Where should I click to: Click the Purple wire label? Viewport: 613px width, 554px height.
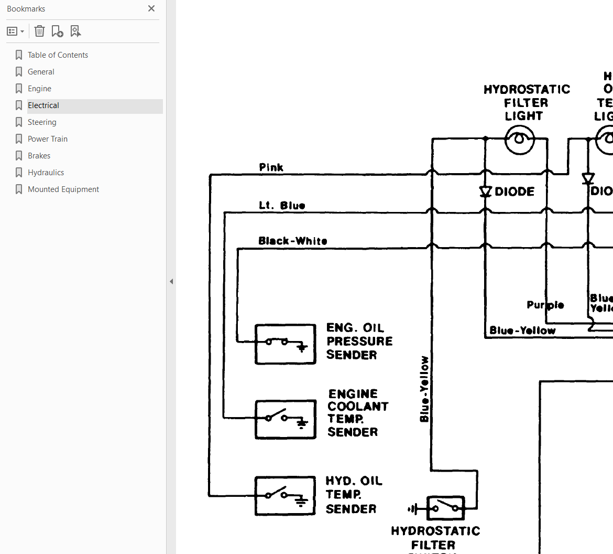pos(545,305)
